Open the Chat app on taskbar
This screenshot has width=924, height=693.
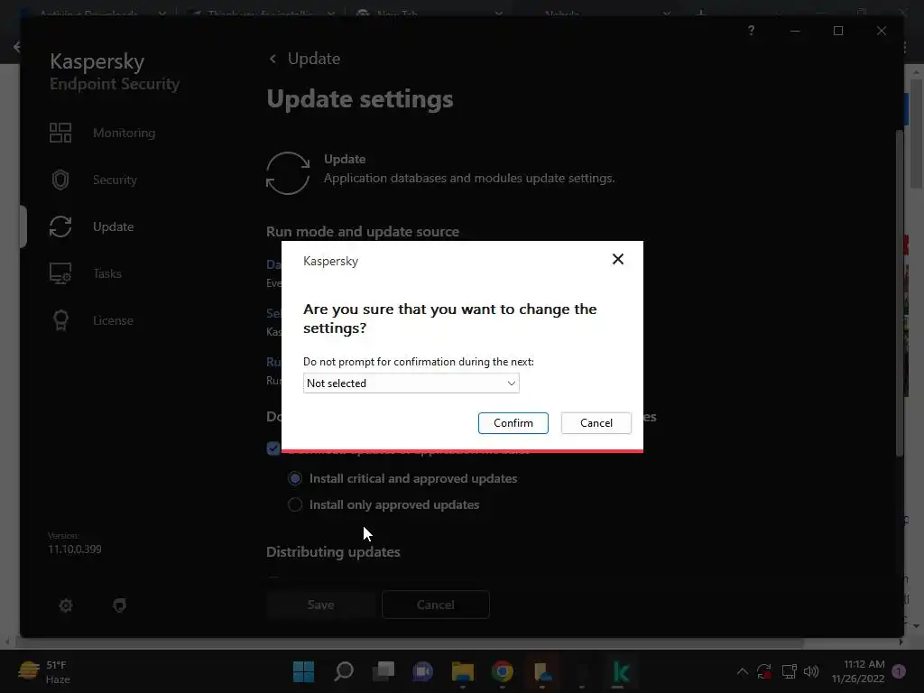click(422, 671)
